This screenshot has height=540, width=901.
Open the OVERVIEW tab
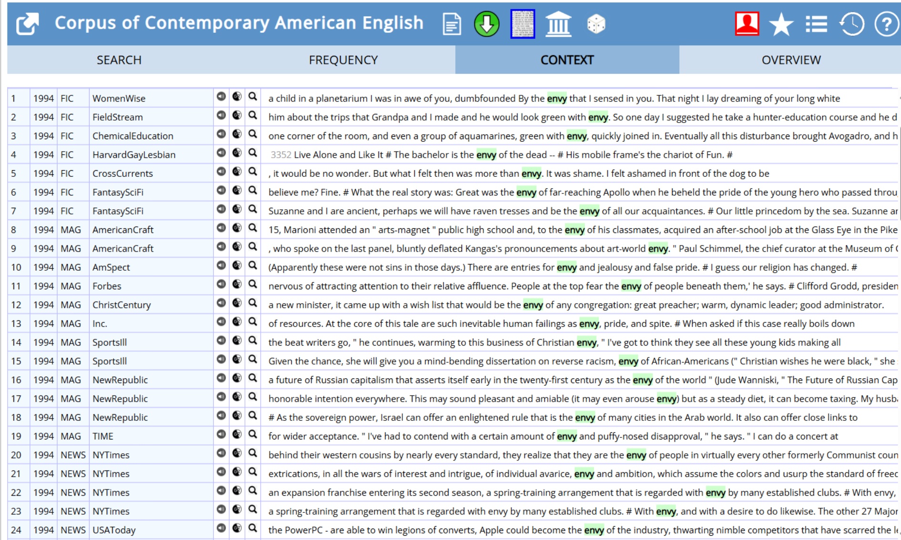pos(791,60)
